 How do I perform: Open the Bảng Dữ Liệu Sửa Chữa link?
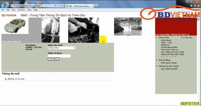(x=173, y=54)
